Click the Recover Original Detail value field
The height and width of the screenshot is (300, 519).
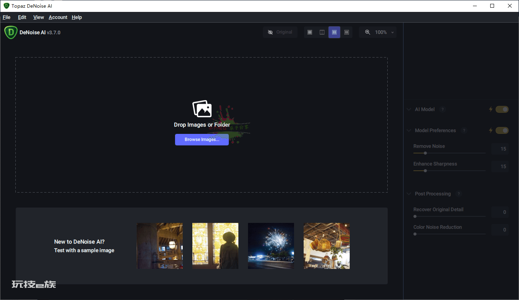(x=500, y=212)
